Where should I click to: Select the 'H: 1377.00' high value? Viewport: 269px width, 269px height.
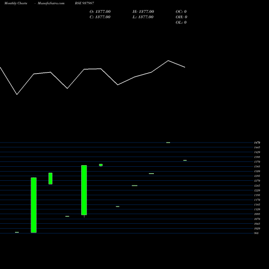tap(143, 12)
